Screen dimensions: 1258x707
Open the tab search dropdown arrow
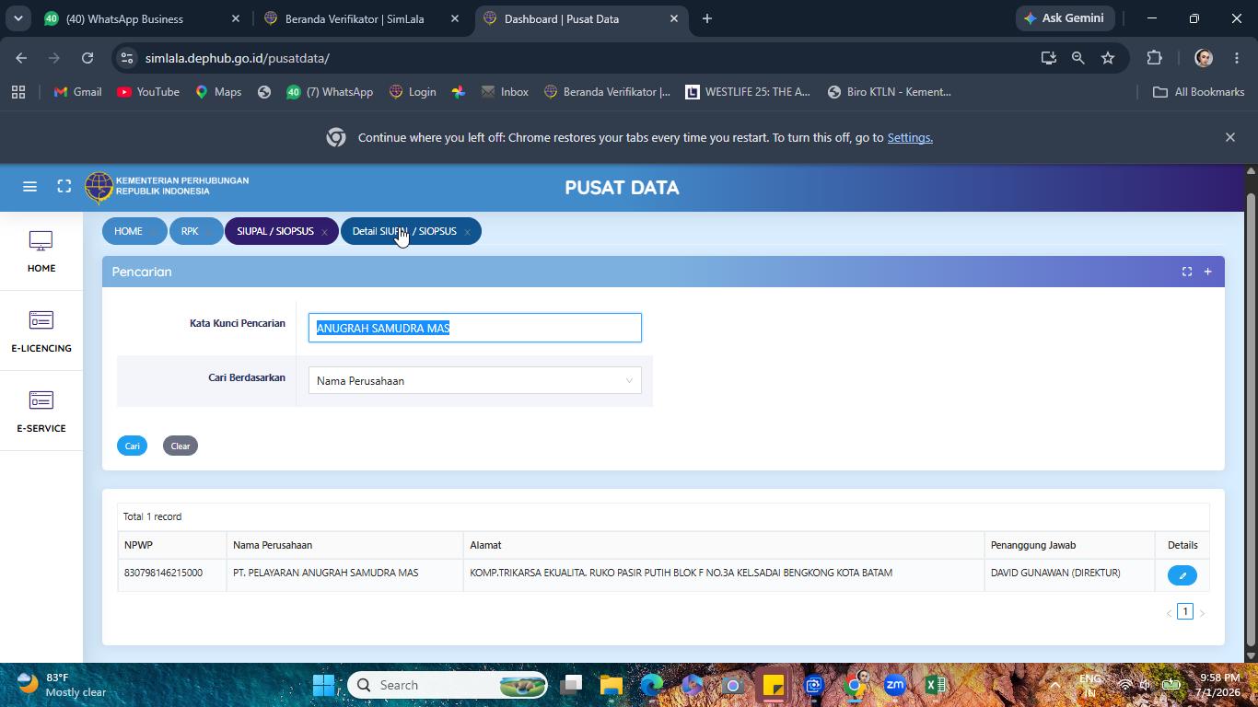(x=17, y=18)
